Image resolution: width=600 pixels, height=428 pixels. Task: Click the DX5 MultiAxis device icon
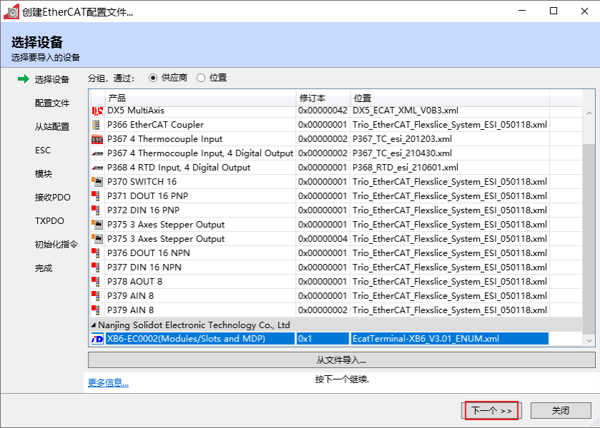(x=97, y=111)
